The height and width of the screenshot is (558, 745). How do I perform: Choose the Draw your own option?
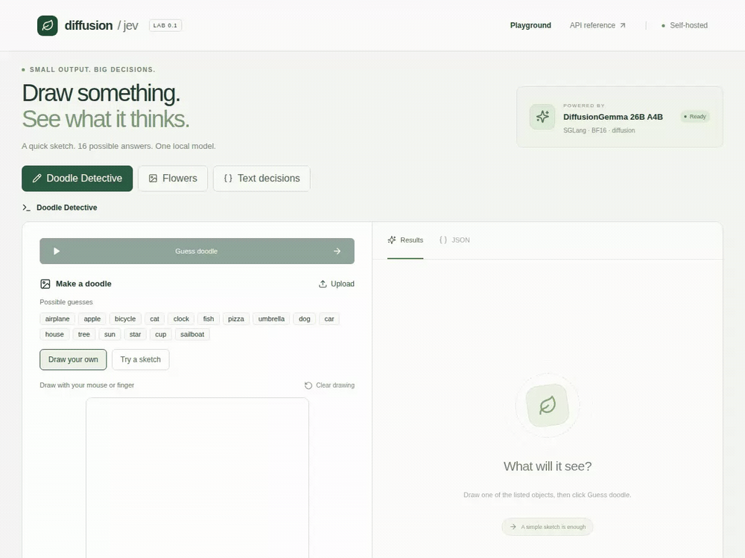[x=73, y=359]
